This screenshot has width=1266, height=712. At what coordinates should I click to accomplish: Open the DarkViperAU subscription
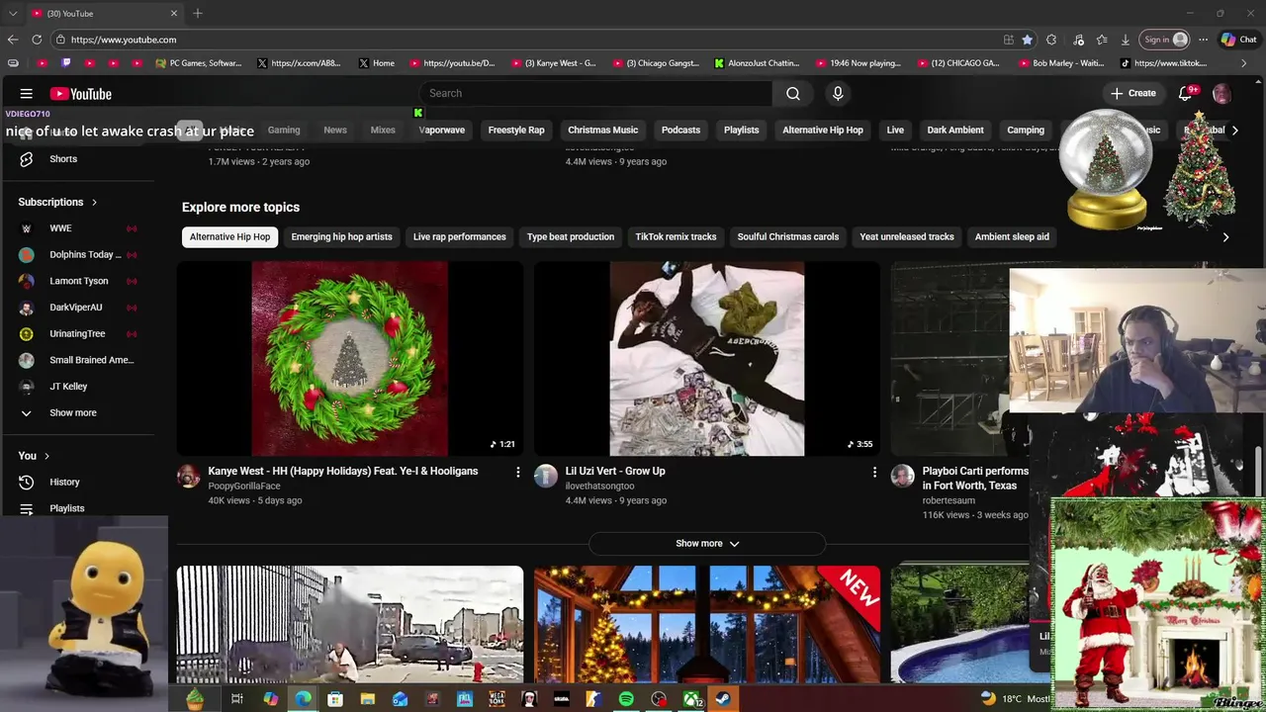[x=76, y=308]
